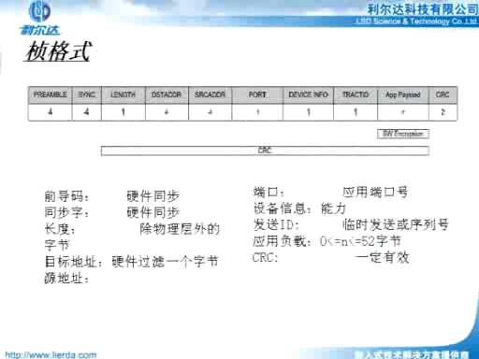Click the long CRC range bar
Image resolution: width=479 pixels, height=359 pixels.
[265, 151]
